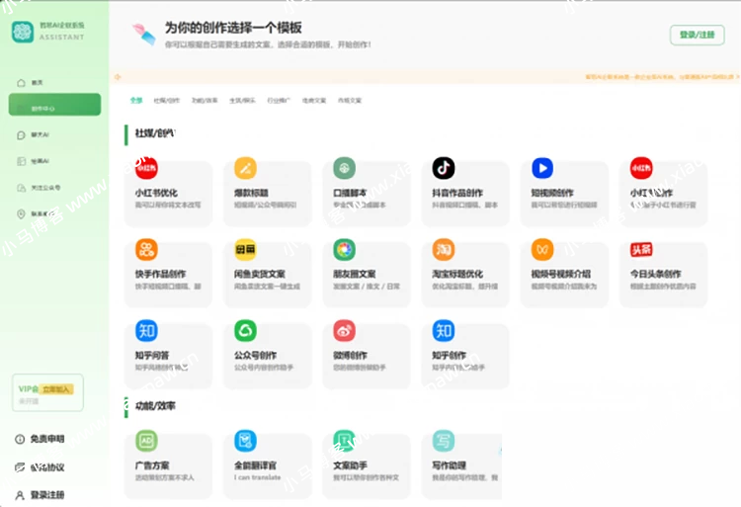Click the 淘宝标题优化 orange icon

pos(443,249)
